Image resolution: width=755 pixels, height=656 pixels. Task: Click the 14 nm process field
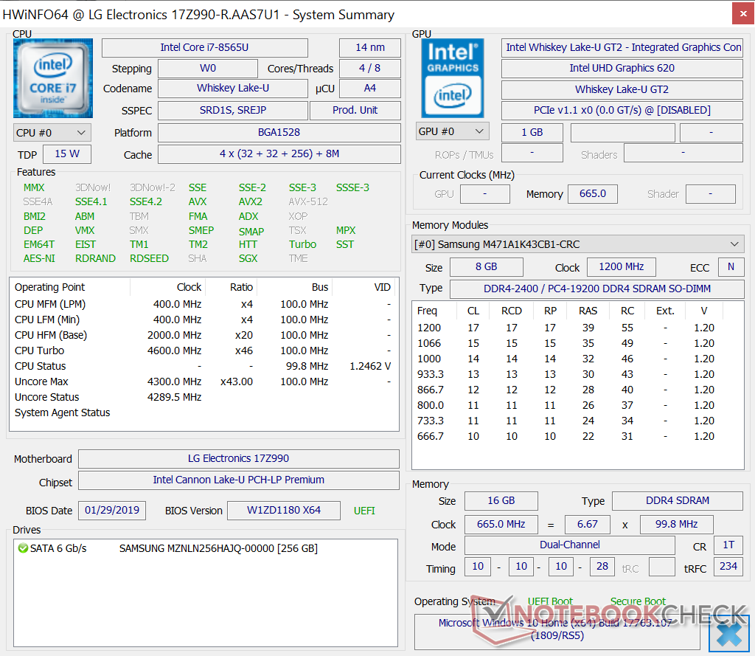click(370, 47)
